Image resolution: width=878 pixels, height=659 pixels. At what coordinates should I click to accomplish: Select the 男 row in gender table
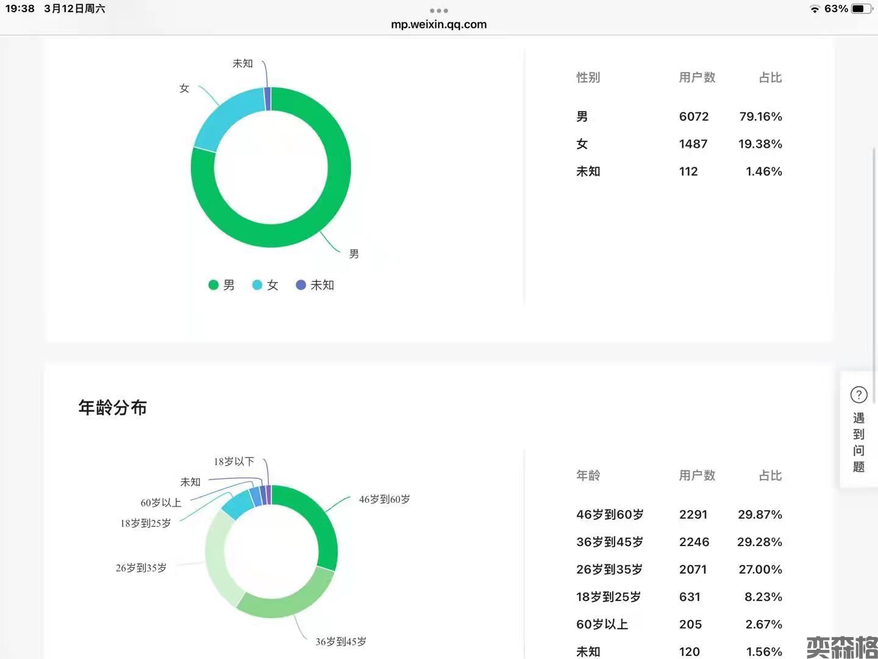(x=679, y=117)
